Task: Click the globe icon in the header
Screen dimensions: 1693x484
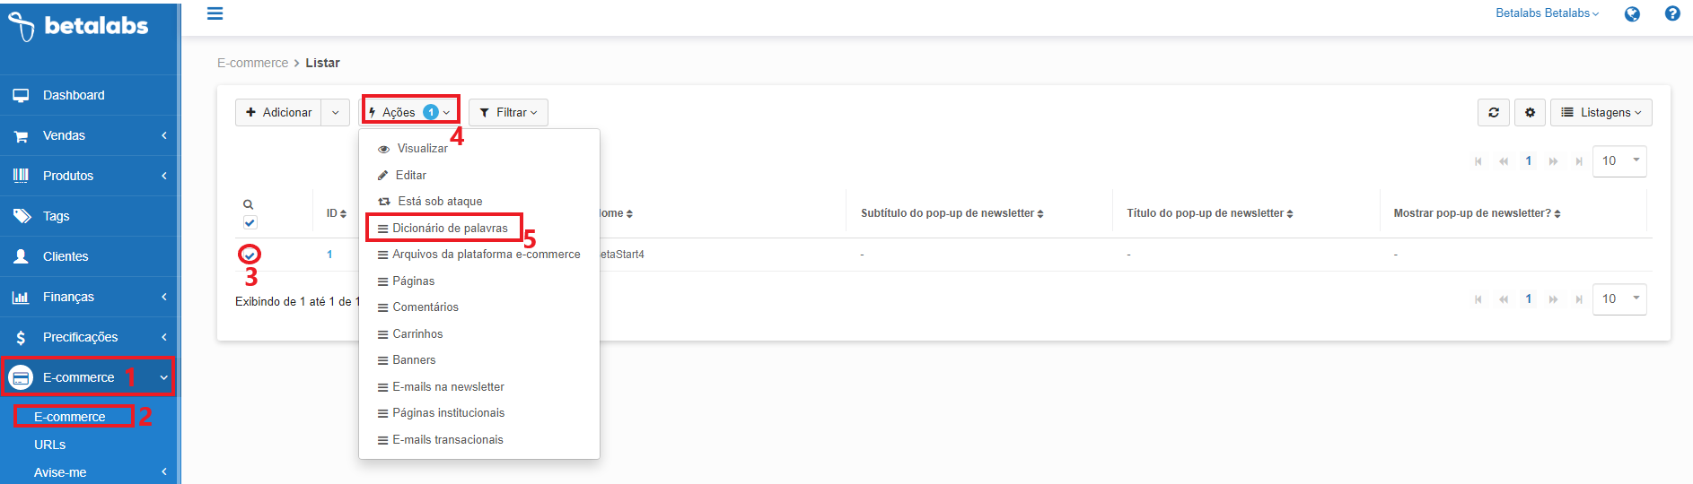Action: (x=1632, y=13)
